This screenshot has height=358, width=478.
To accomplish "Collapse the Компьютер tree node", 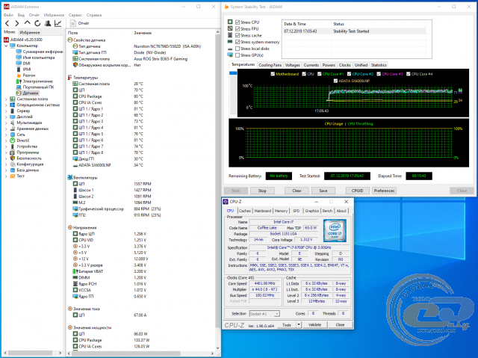I will [6, 46].
